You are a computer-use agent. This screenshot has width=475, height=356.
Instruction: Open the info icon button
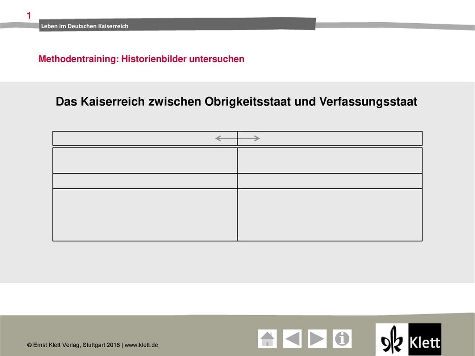coord(342,339)
